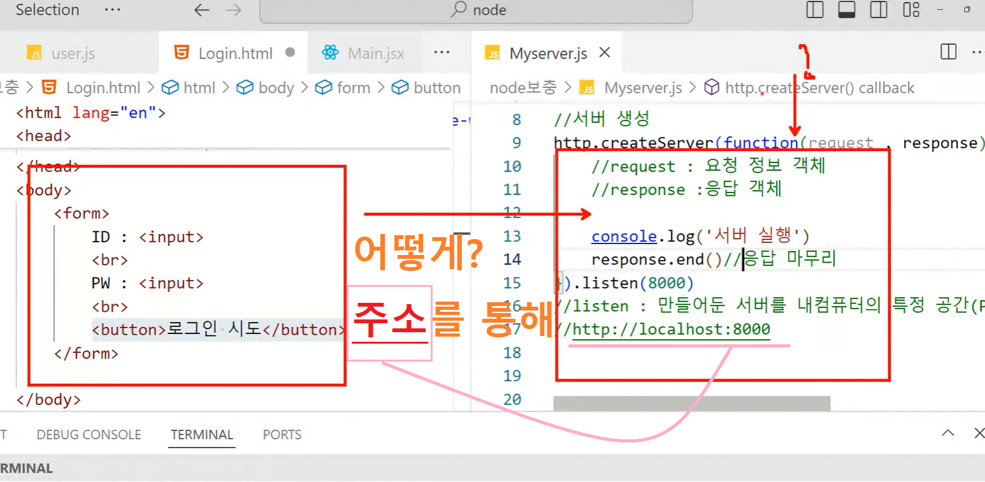Click the 'ID : <input>' line

point(148,237)
